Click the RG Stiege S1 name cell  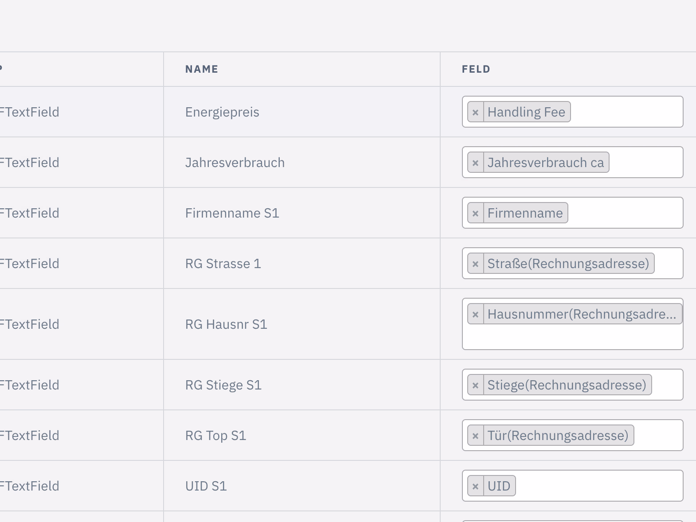223,385
